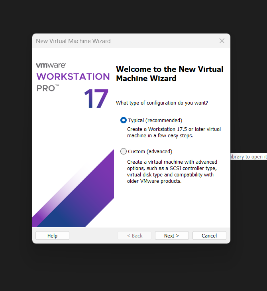This screenshot has width=267, height=291.
Task: Click the 'Custom (advanced)' label text
Action: click(150, 151)
